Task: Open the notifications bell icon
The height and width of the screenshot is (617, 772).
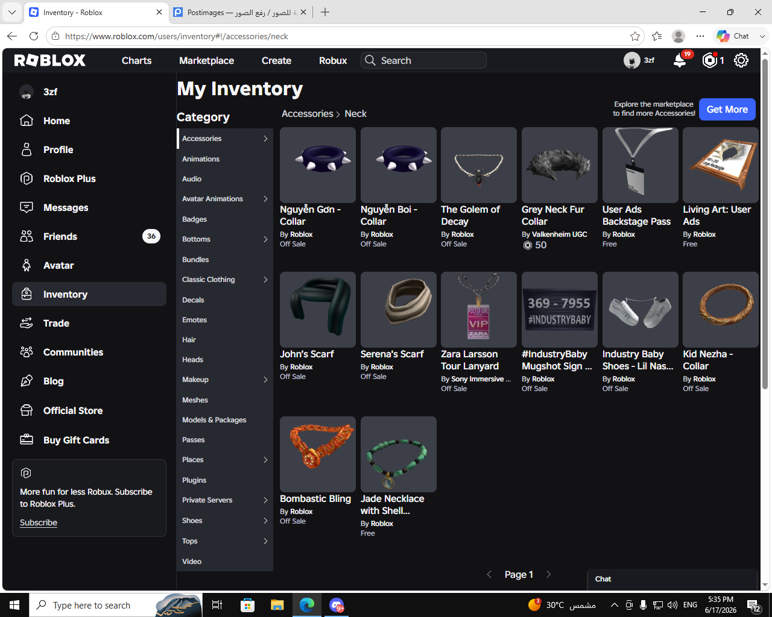Action: [x=680, y=60]
